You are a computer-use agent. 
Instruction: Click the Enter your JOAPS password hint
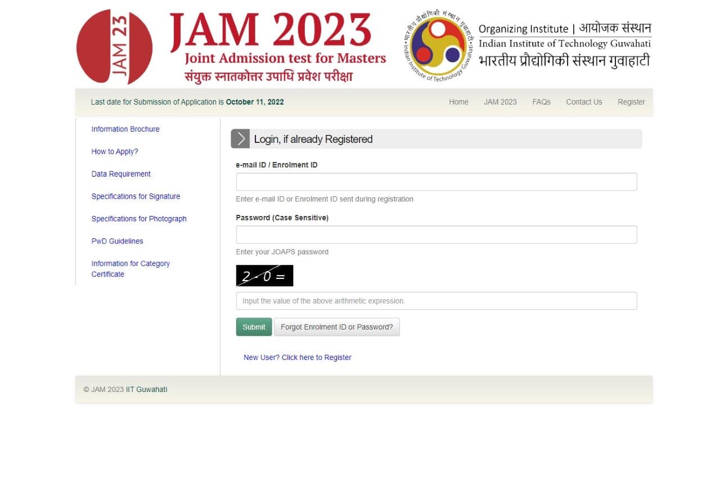[282, 252]
